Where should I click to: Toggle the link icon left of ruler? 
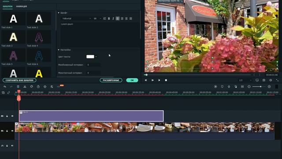coord(8,93)
